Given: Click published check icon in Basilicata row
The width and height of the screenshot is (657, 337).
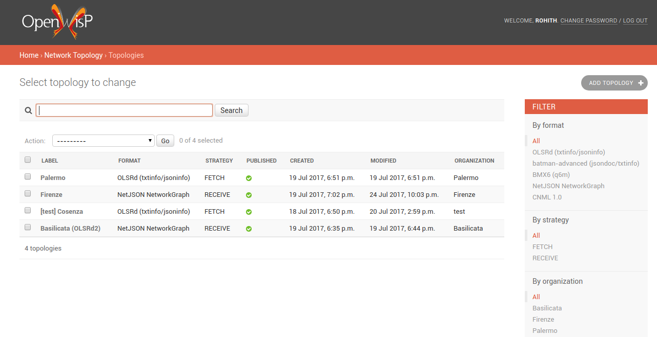Looking at the screenshot, I should [249, 229].
